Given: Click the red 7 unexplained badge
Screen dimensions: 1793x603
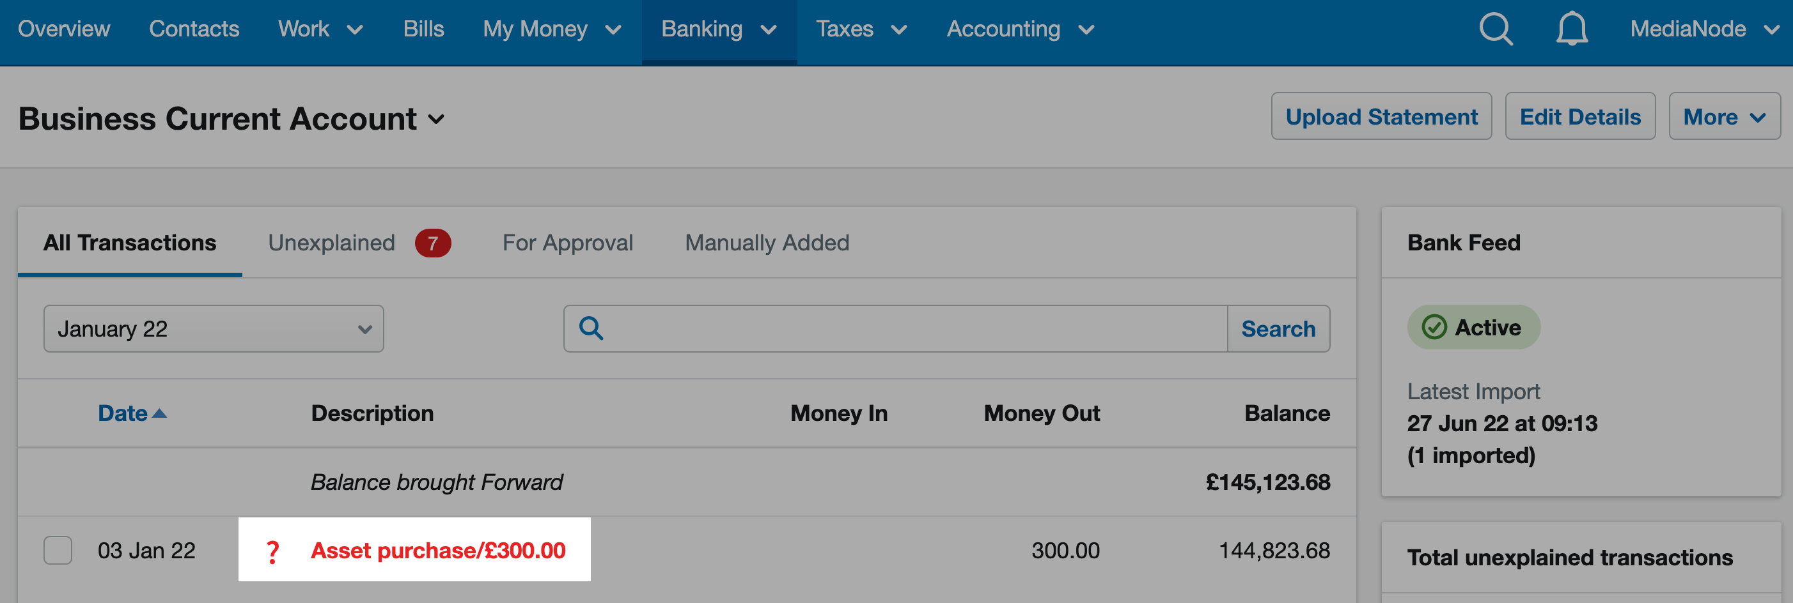Looking at the screenshot, I should [x=432, y=243].
